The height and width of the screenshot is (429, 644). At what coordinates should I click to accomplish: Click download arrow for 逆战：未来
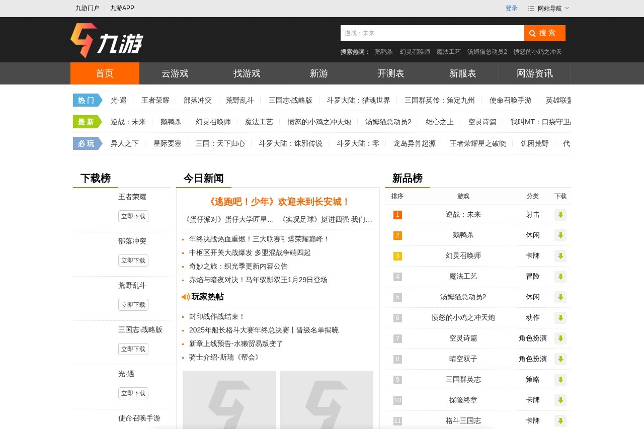(x=560, y=215)
